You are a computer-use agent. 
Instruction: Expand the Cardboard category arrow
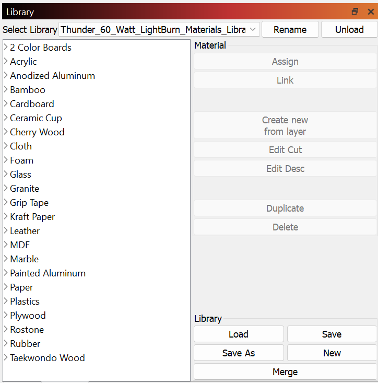coord(6,103)
